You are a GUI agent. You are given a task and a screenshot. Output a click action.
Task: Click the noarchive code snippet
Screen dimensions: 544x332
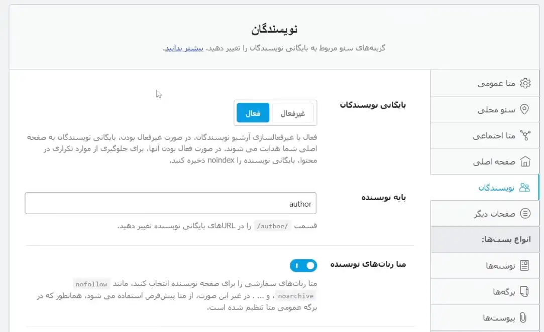(296, 296)
